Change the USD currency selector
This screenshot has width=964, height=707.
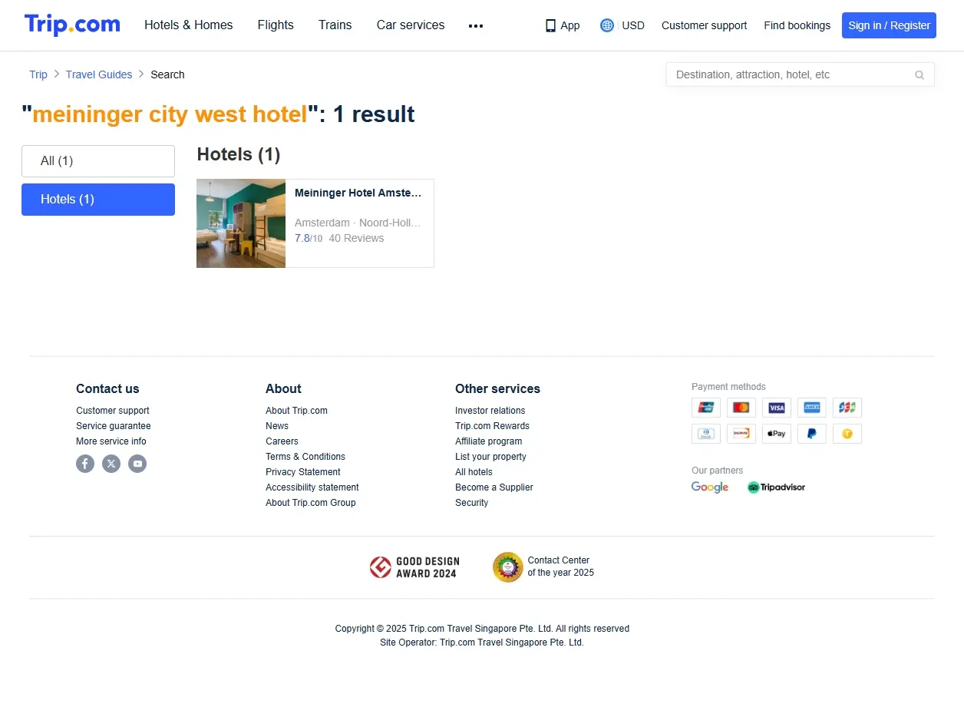coord(633,25)
